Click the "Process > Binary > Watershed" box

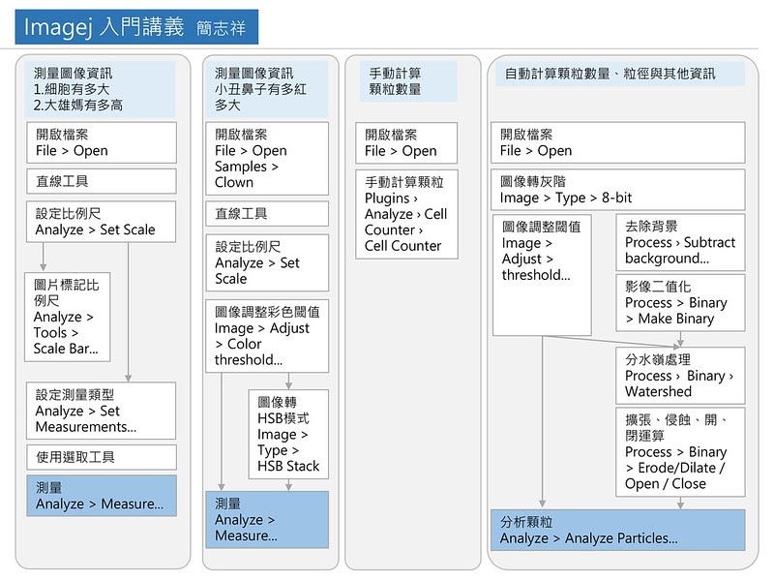680,376
